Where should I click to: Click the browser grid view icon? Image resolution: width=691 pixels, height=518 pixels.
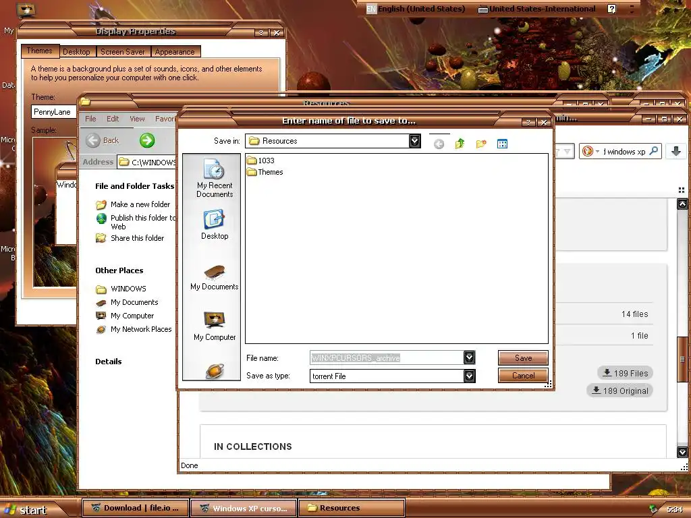click(x=682, y=190)
